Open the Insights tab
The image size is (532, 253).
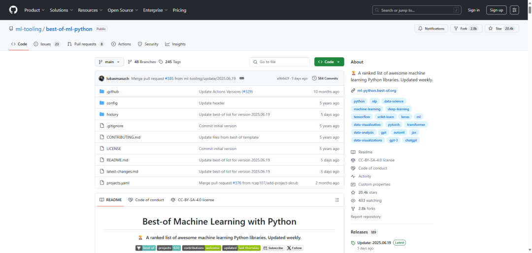[x=175, y=44]
